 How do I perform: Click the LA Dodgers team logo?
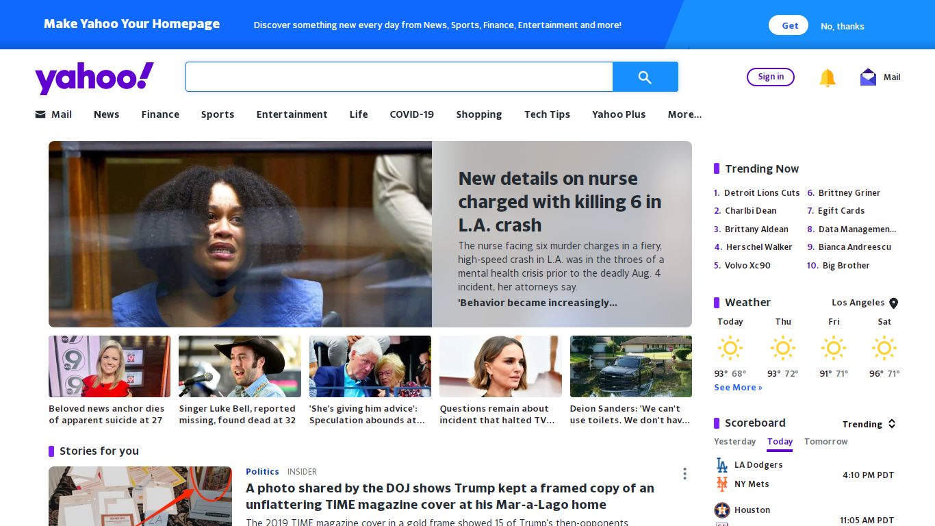click(721, 465)
